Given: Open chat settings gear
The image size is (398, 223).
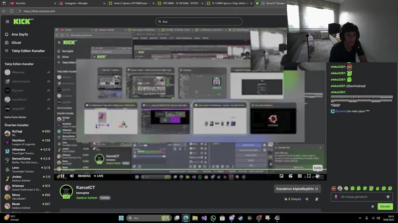Looking at the screenshot, I should pos(373,207).
